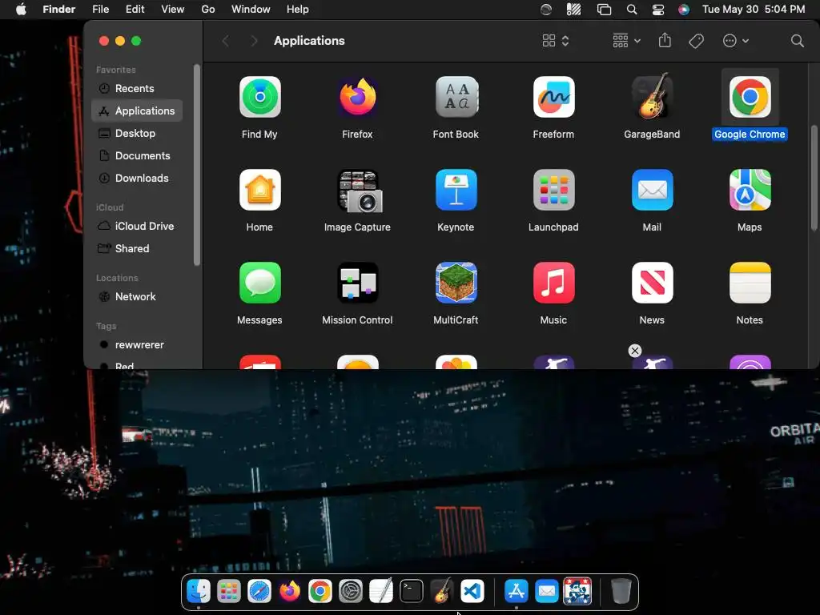Select the rewwrerer tag in sidebar
Screen dimensions: 820x615
pyautogui.click(x=137, y=345)
